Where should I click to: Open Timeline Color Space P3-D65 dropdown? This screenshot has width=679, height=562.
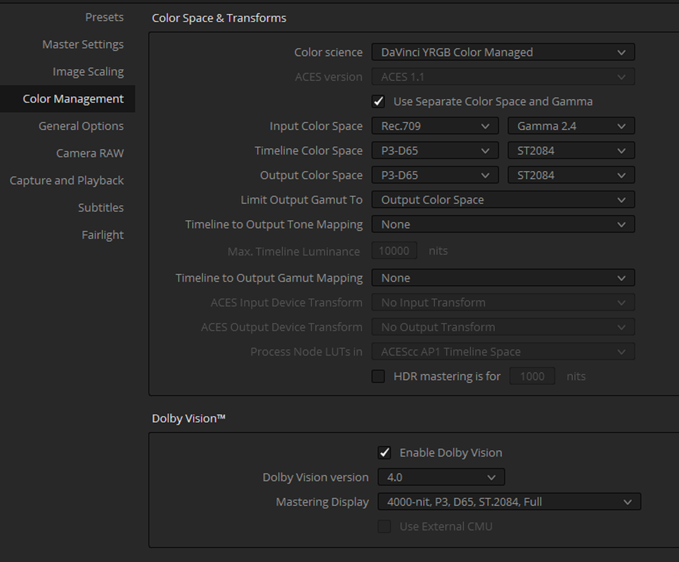click(435, 151)
